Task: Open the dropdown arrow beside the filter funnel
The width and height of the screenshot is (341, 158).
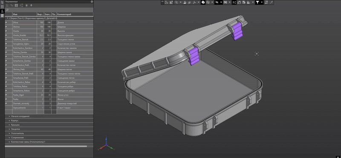Action: [x=262, y=3]
